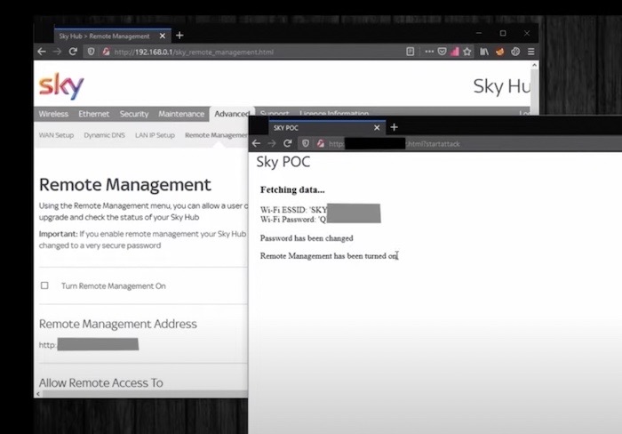Viewport: 622px width, 434px height.
Task: Open the Security menu tab
Action: pos(134,114)
